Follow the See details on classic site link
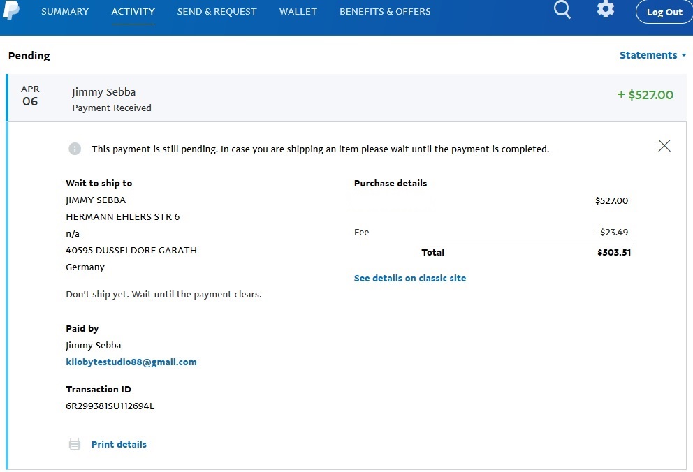 tap(410, 278)
